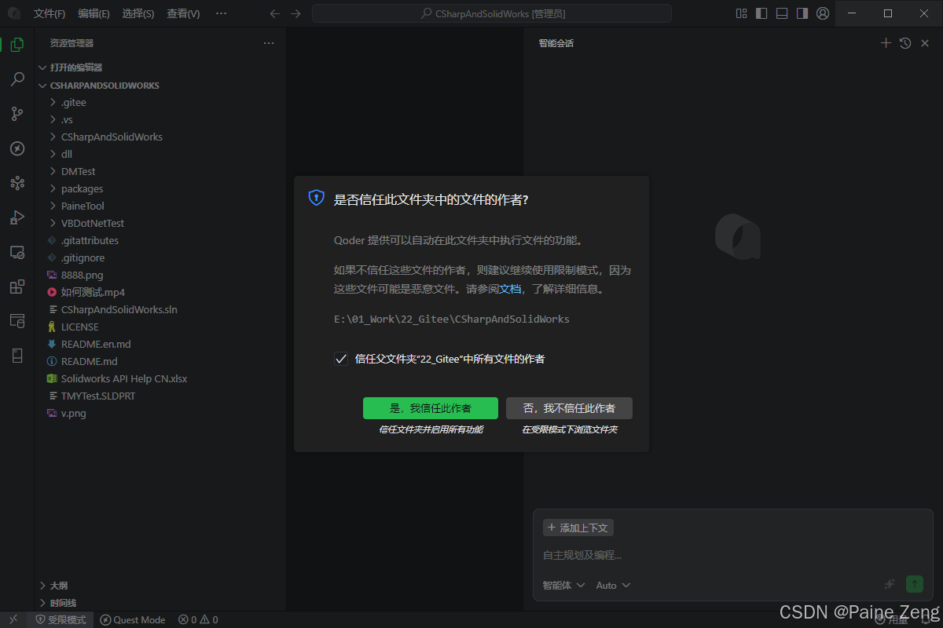Open the Remote Explorer monitor icon
943x628 pixels.
17,252
